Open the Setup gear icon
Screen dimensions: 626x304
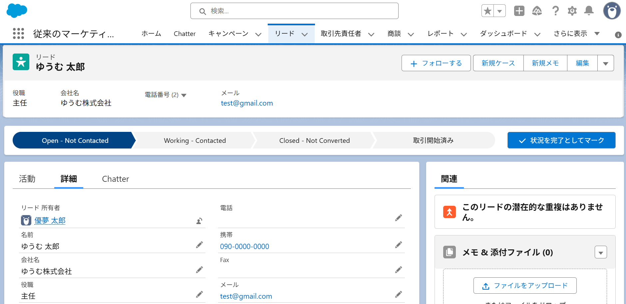(572, 11)
